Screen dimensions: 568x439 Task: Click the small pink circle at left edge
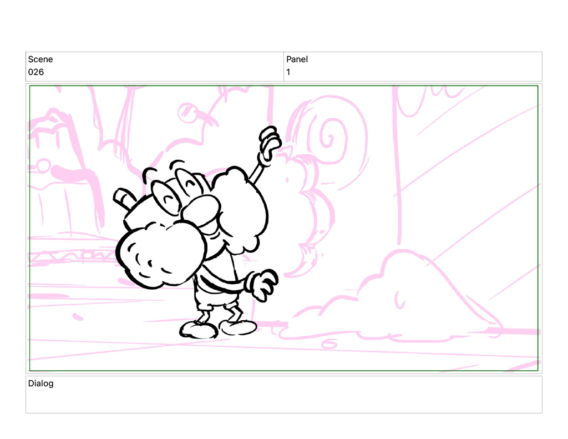(42, 165)
